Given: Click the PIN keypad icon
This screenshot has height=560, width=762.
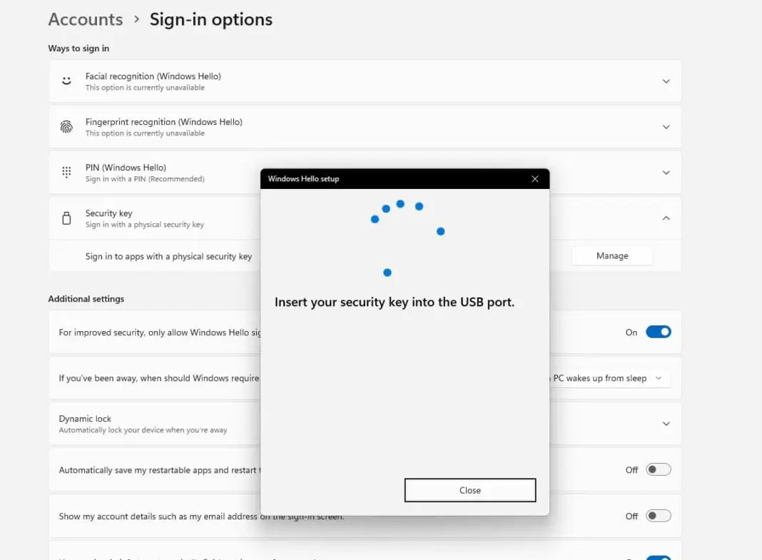Looking at the screenshot, I should pyautogui.click(x=66, y=172).
